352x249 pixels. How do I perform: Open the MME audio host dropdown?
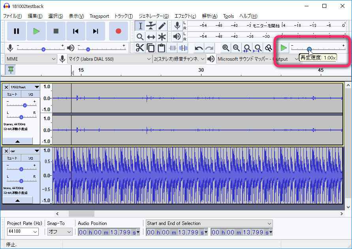pos(31,59)
